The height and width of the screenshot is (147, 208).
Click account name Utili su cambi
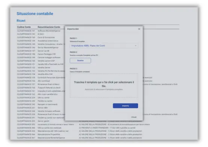(x=43, y=98)
